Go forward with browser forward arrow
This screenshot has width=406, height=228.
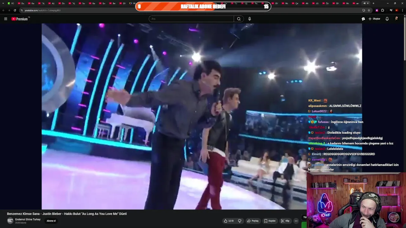[x=9, y=10]
